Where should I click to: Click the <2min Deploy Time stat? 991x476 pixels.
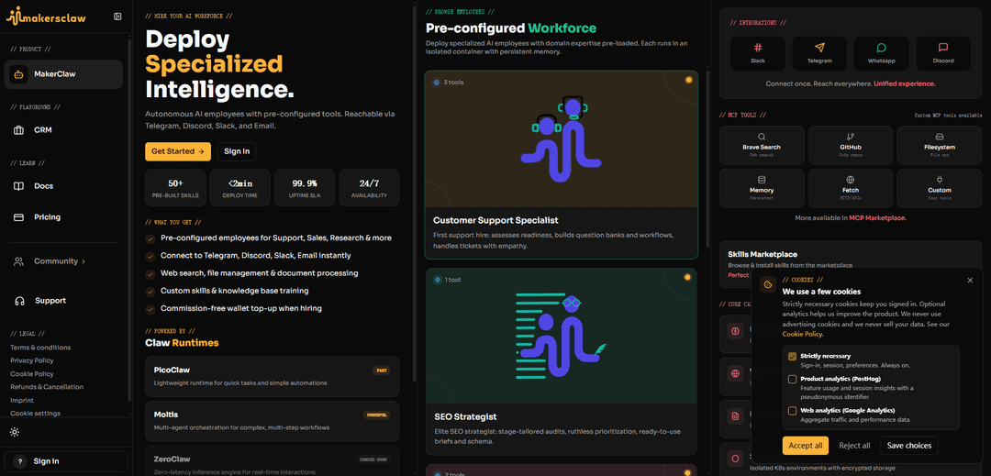[x=240, y=187]
